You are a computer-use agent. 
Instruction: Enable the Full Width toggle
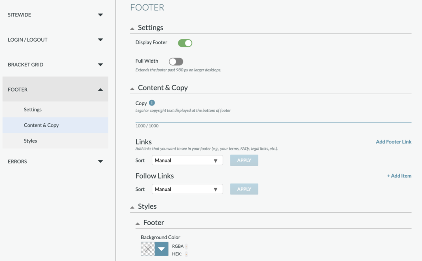176,61
